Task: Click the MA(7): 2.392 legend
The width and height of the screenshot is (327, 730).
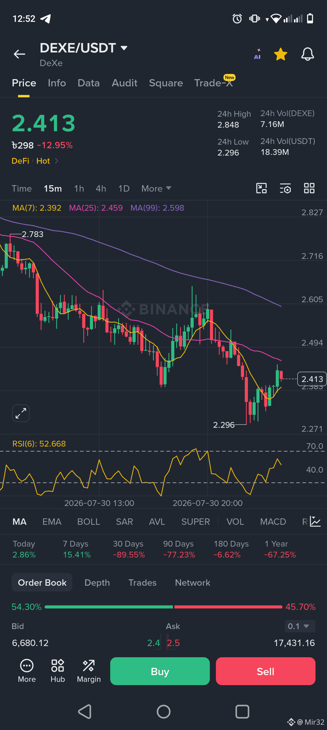Action: [37, 208]
